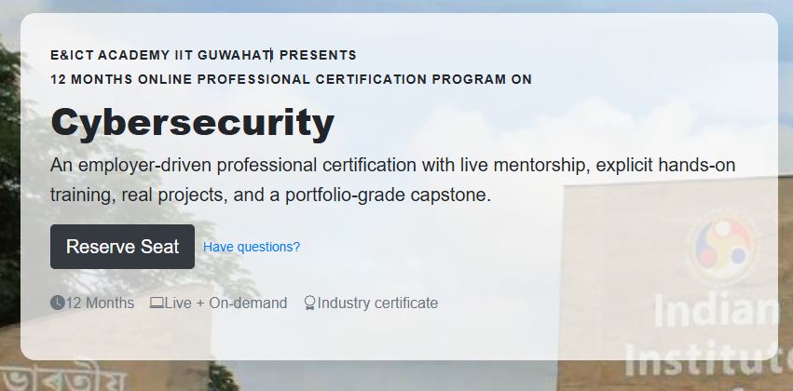Click the Cybersecurity heading
Screen dimensions: 793x391
(x=192, y=122)
